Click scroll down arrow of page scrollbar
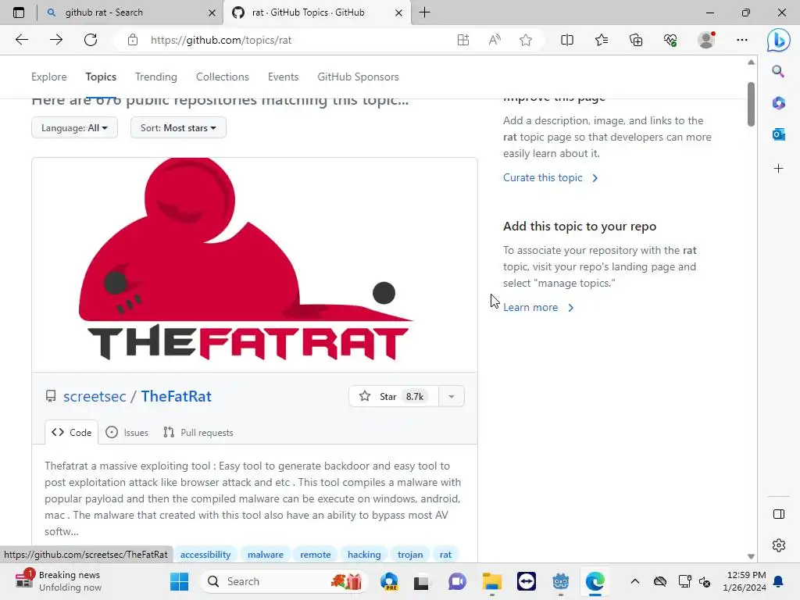This screenshot has height=600, width=800. [751, 556]
